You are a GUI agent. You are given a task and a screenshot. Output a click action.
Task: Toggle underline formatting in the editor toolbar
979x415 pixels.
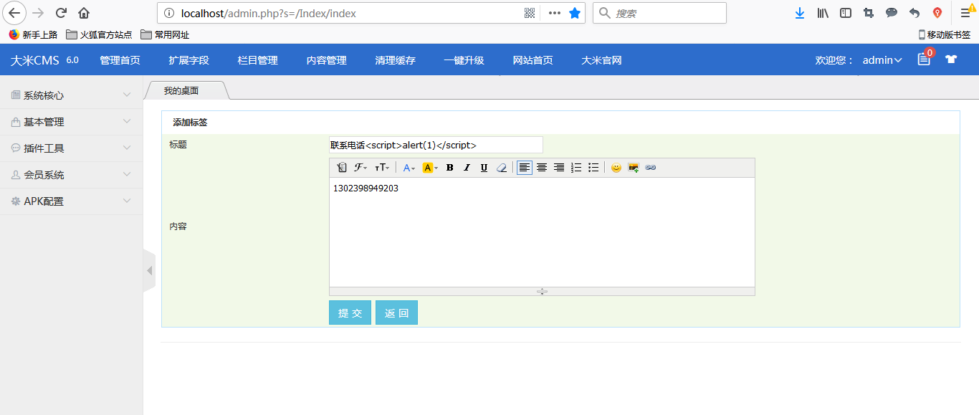pyautogui.click(x=484, y=168)
